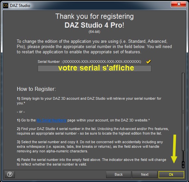Focus the serial number entry field
The image size is (189, 182).
[94, 68]
